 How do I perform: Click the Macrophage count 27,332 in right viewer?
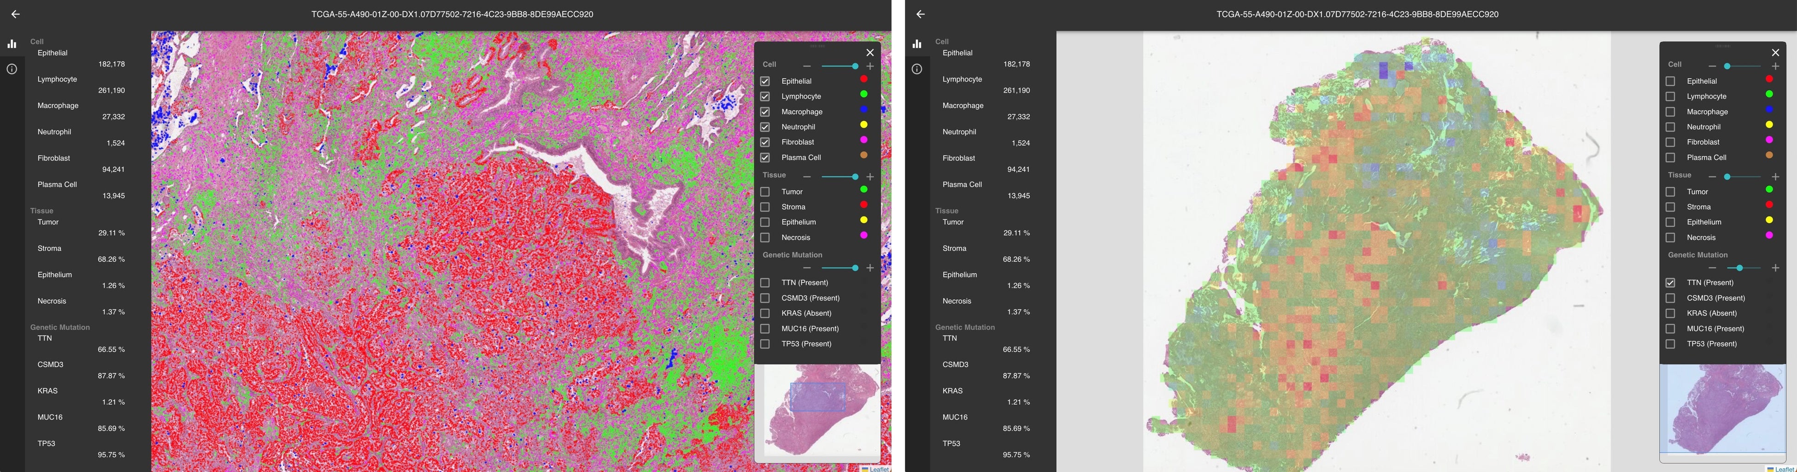(x=1018, y=117)
